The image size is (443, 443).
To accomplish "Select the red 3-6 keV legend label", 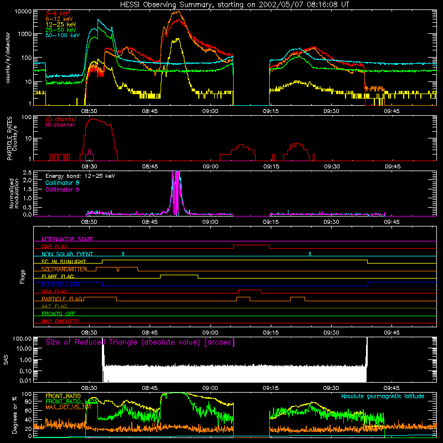I will (x=58, y=13).
